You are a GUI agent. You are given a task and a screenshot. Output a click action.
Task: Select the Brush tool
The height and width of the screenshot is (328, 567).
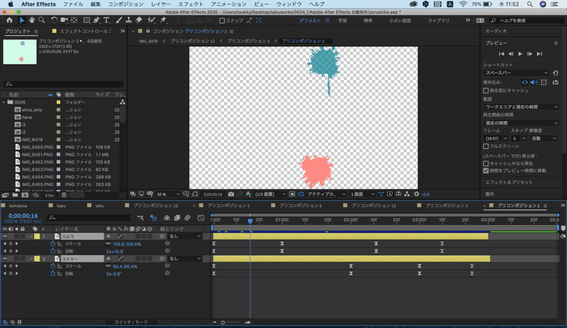tap(118, 20)
